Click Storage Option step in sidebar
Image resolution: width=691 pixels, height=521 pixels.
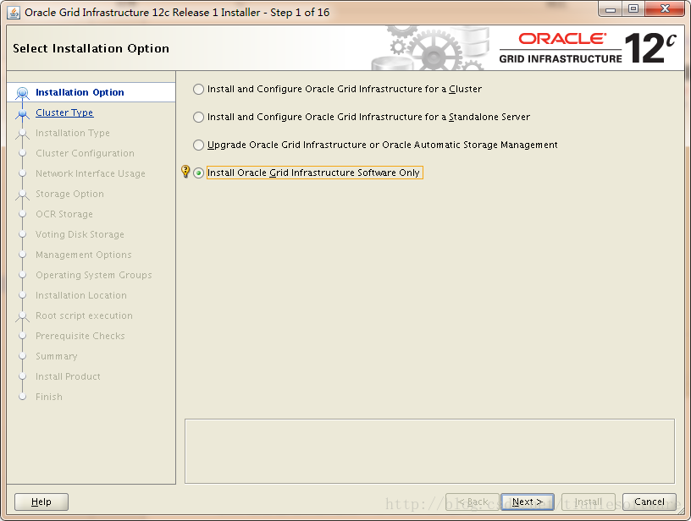[69, 194]
